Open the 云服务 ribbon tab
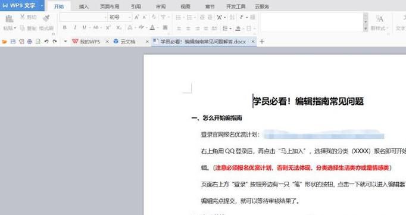 [262, 7]
